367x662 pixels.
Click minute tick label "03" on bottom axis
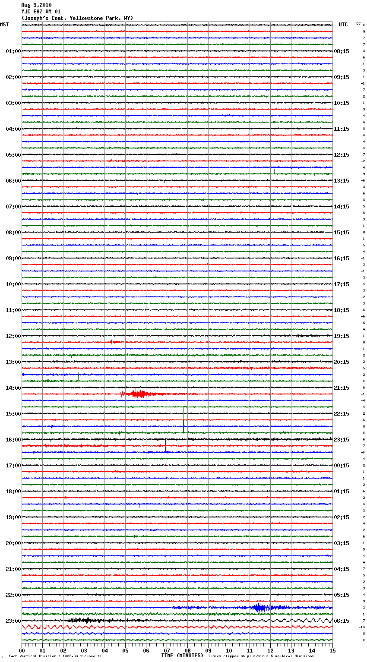(84, 650)
